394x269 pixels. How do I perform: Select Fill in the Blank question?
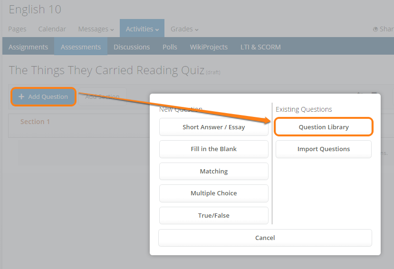click(214, 149)
